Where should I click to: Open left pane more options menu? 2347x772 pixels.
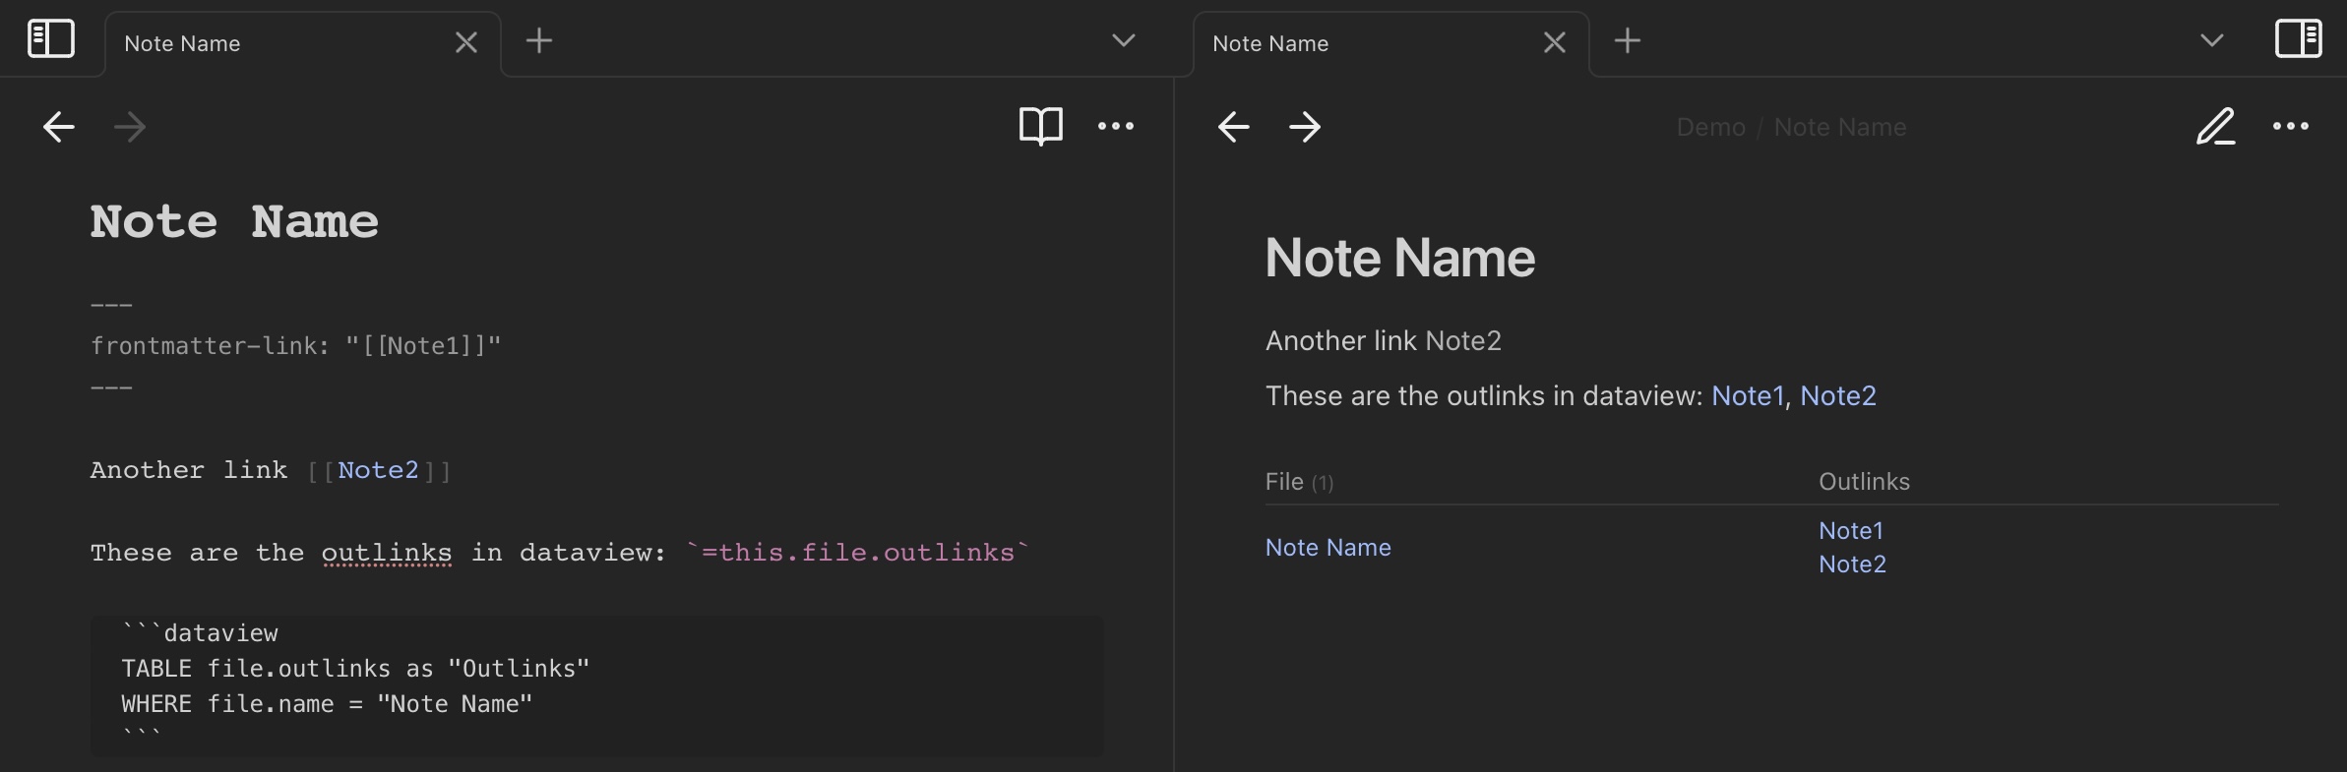(x=1116, y=126)
